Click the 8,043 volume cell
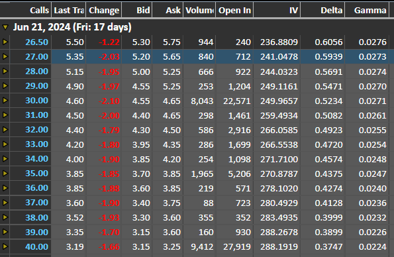 [202, 101]
